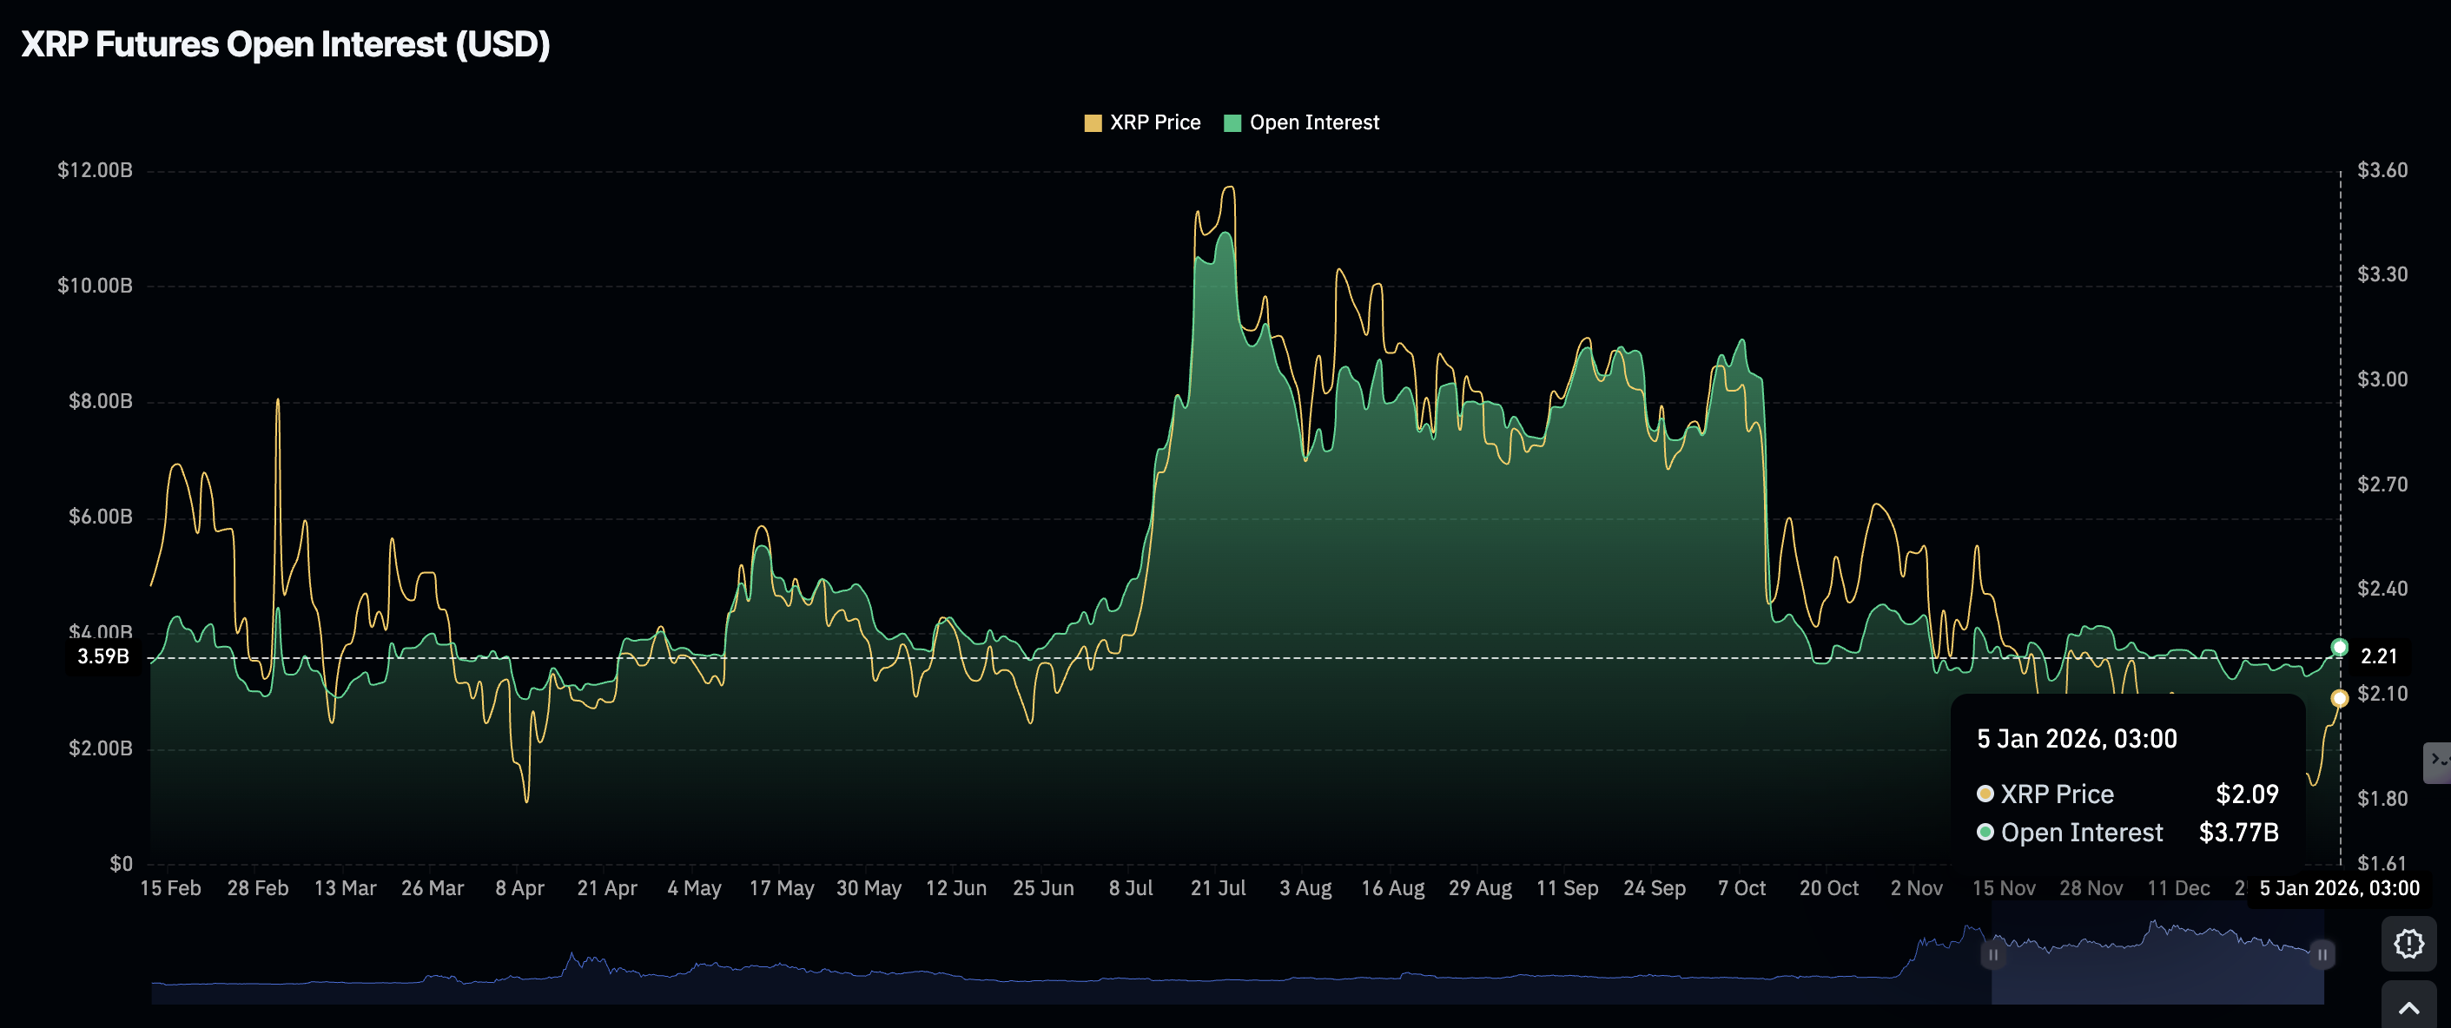Screen dimensions: 2451x1028
Task: Click the 3.59B value marker on the left axis
Action: [105, 656]
